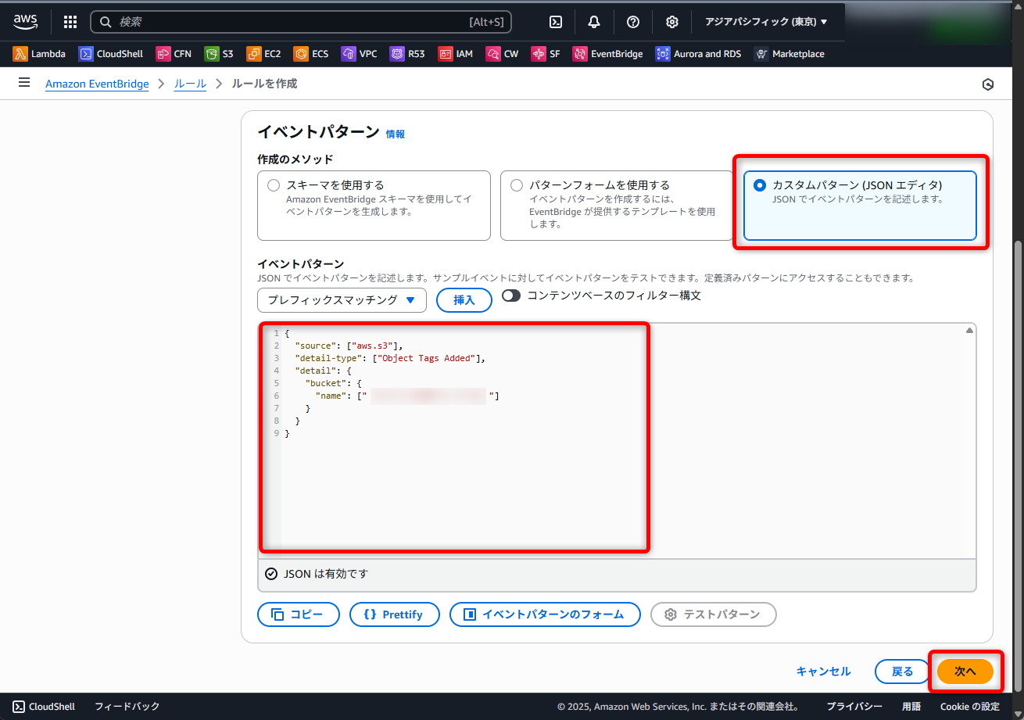Click the 次へ button
1024x720 pixels.
coord(965,672)
